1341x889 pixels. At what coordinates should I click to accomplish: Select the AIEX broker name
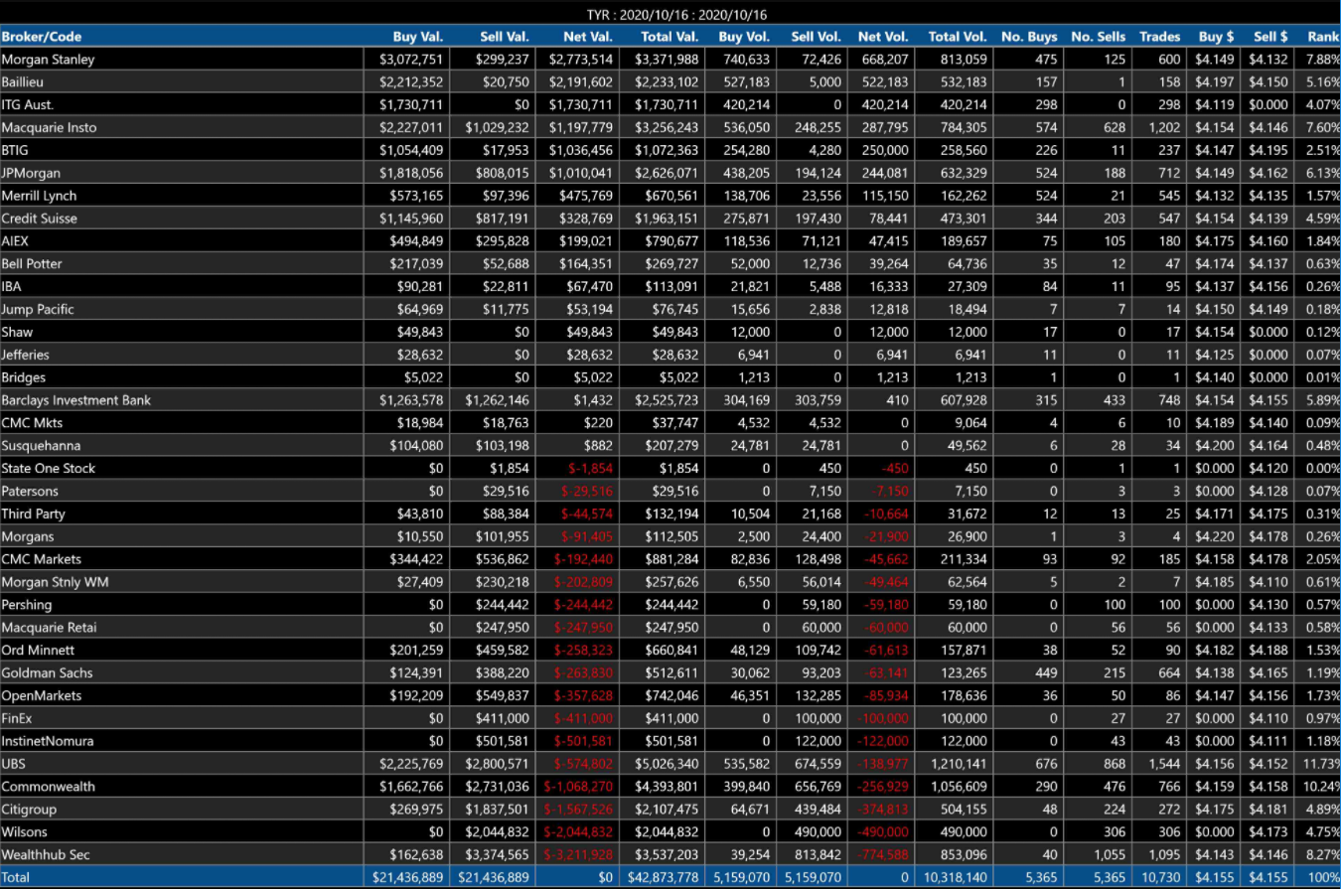15,241
